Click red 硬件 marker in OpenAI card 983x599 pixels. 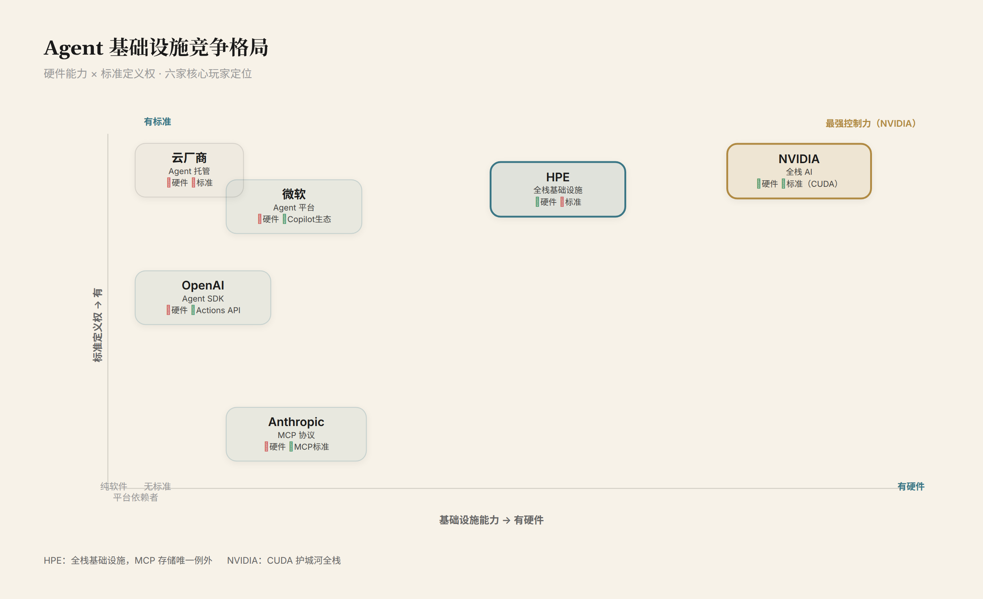coord(168,310)
